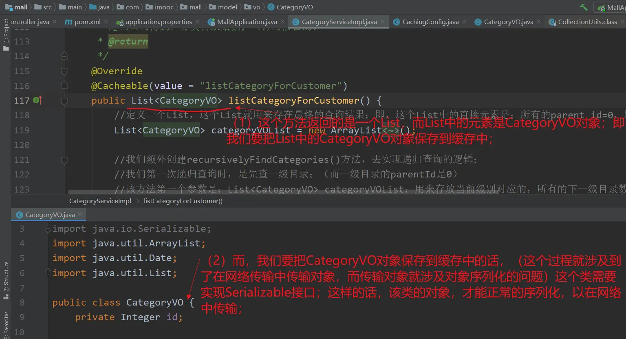Viewport: 626px width, 339px height.
Task: Click the private Integer id field
Action: tap(129, 317)
